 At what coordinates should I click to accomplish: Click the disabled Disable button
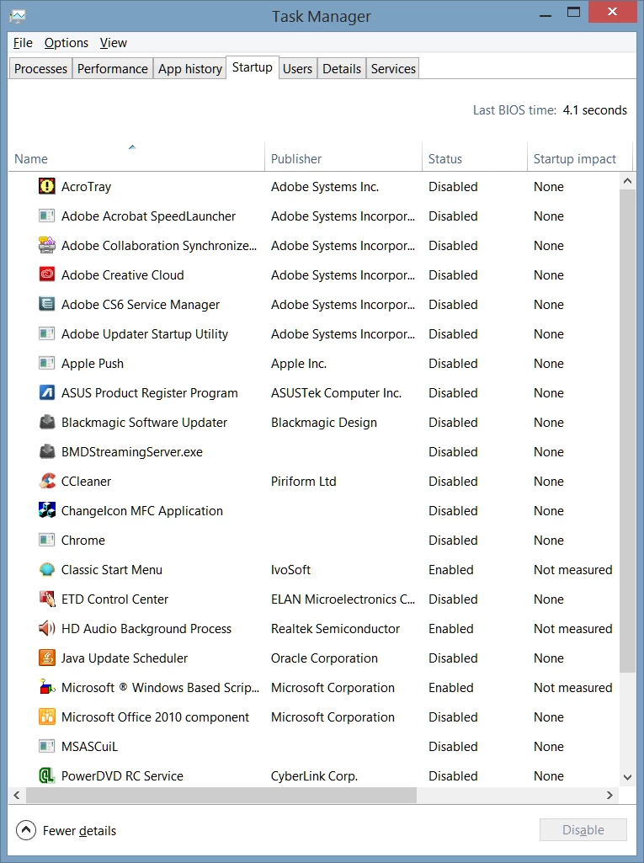[x=583, y=829]
